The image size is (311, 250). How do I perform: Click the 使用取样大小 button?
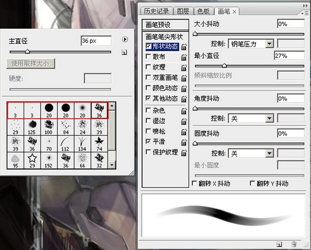(31, 64)
